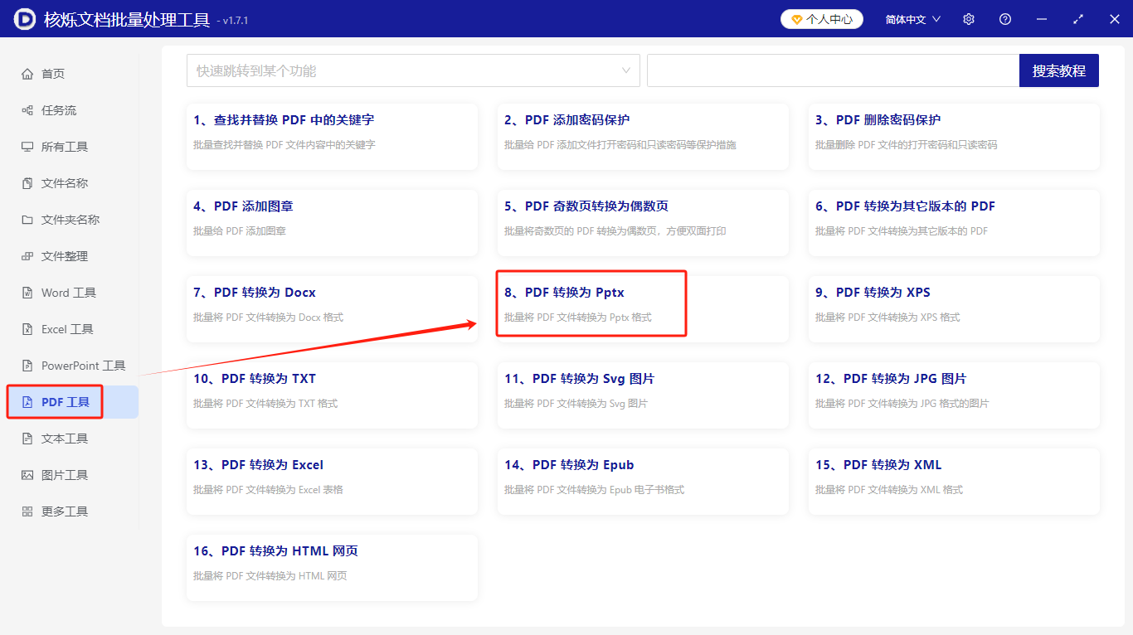Image resolution: width=1133 pixels, height=635 pixels.
Task: Select Excel 工具 in the sidebar
Action: [70, 329]
